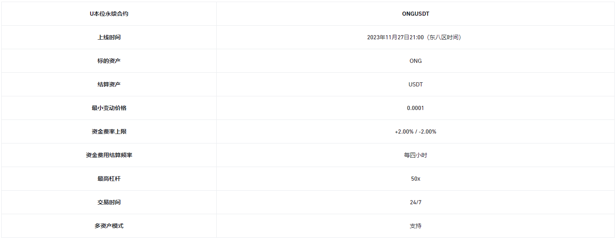Click the 标的资产 row label

[109, 61]
